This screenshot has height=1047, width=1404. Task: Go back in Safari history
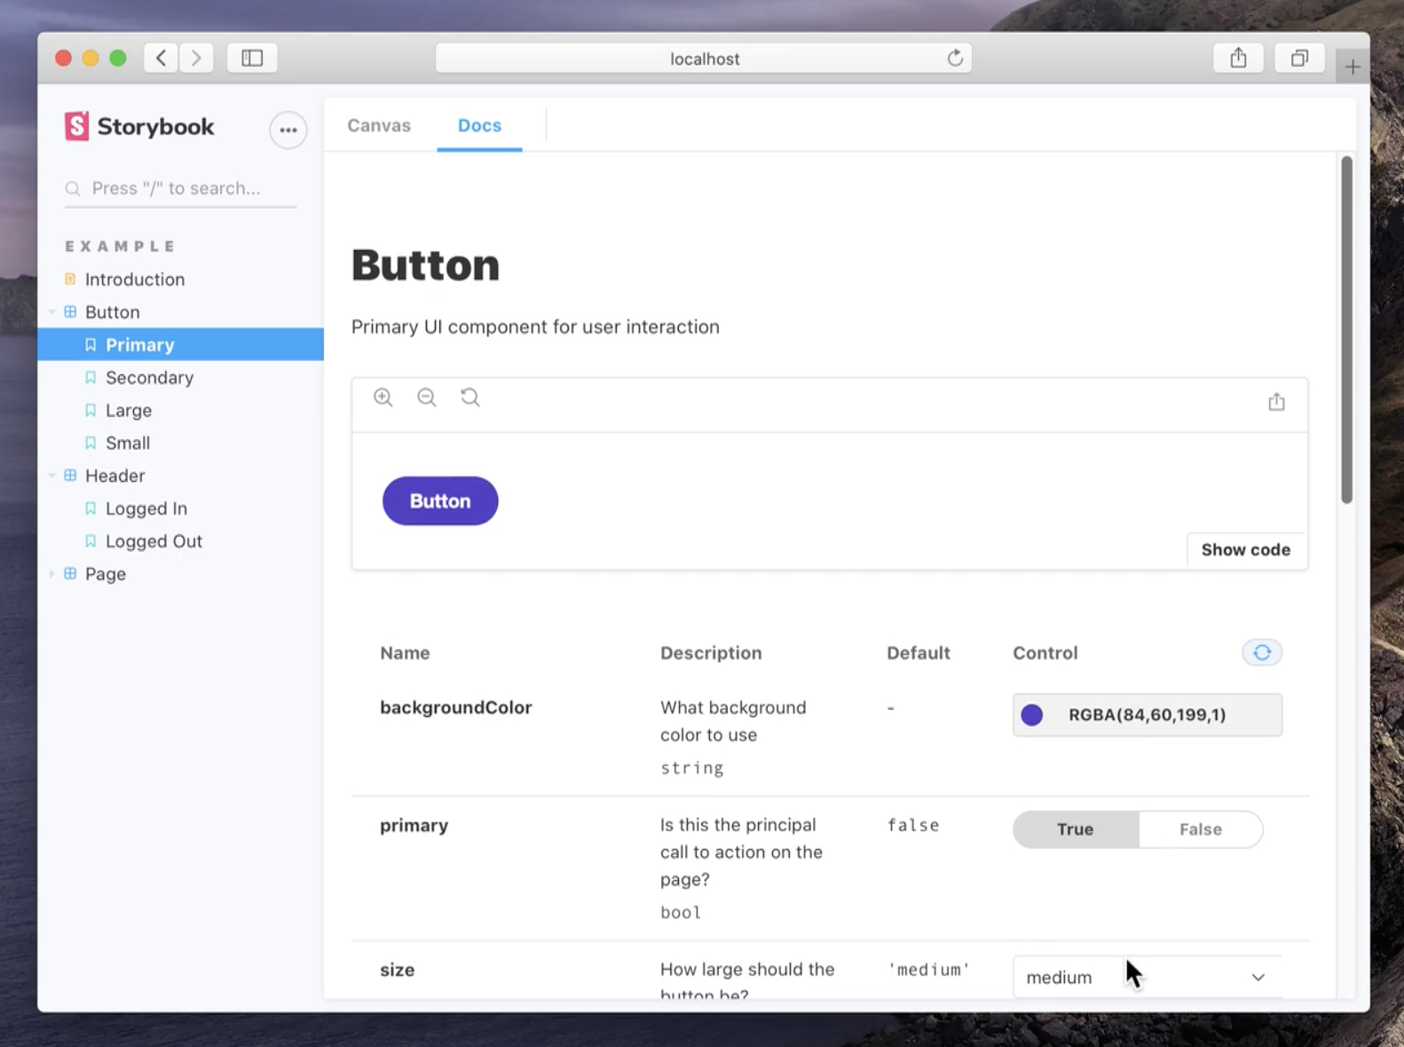point(161,59)
